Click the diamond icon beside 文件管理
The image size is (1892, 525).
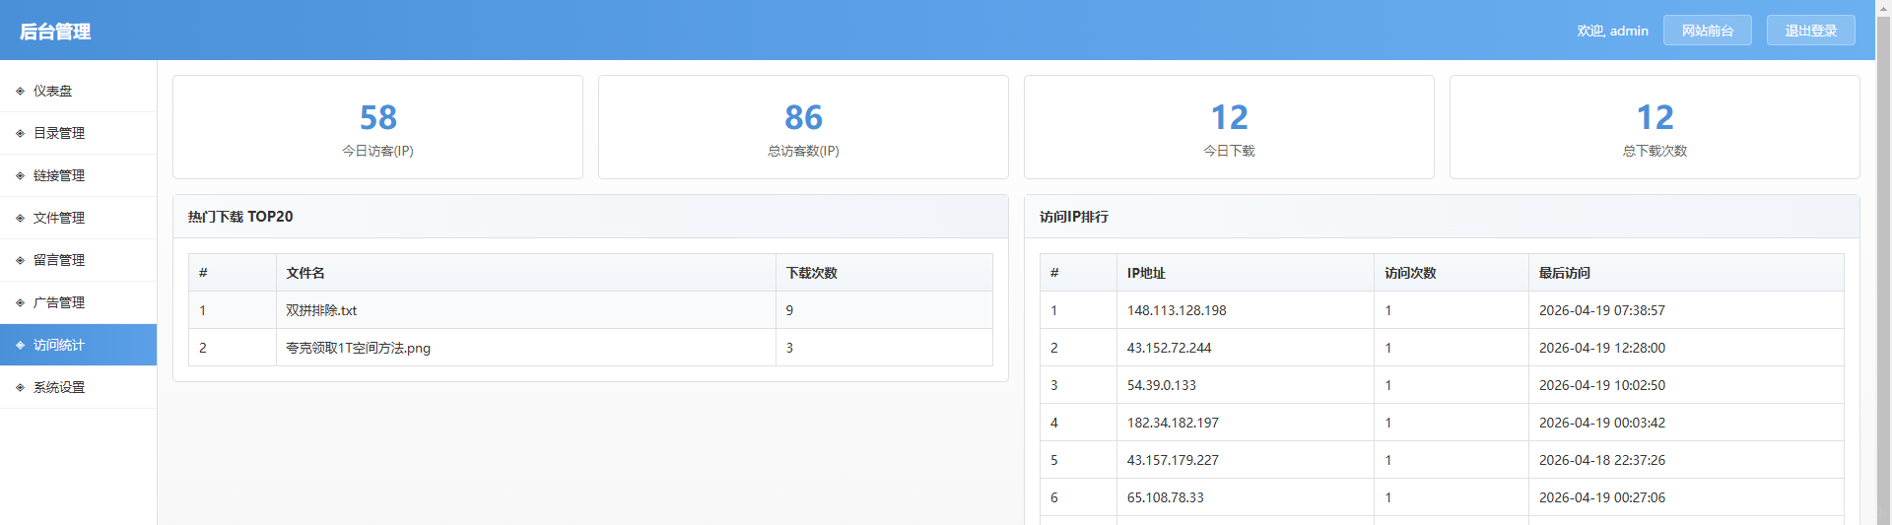(20, 219)
